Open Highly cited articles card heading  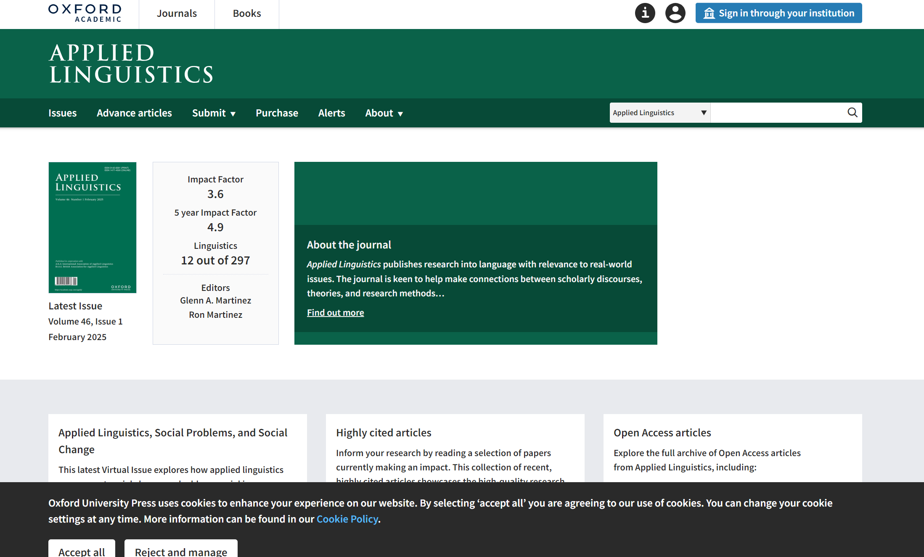point(384,433)
